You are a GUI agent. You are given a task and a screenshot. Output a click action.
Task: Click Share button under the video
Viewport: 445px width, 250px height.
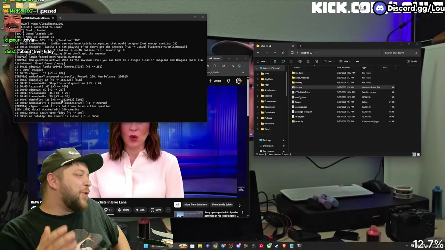coord(123,210)
